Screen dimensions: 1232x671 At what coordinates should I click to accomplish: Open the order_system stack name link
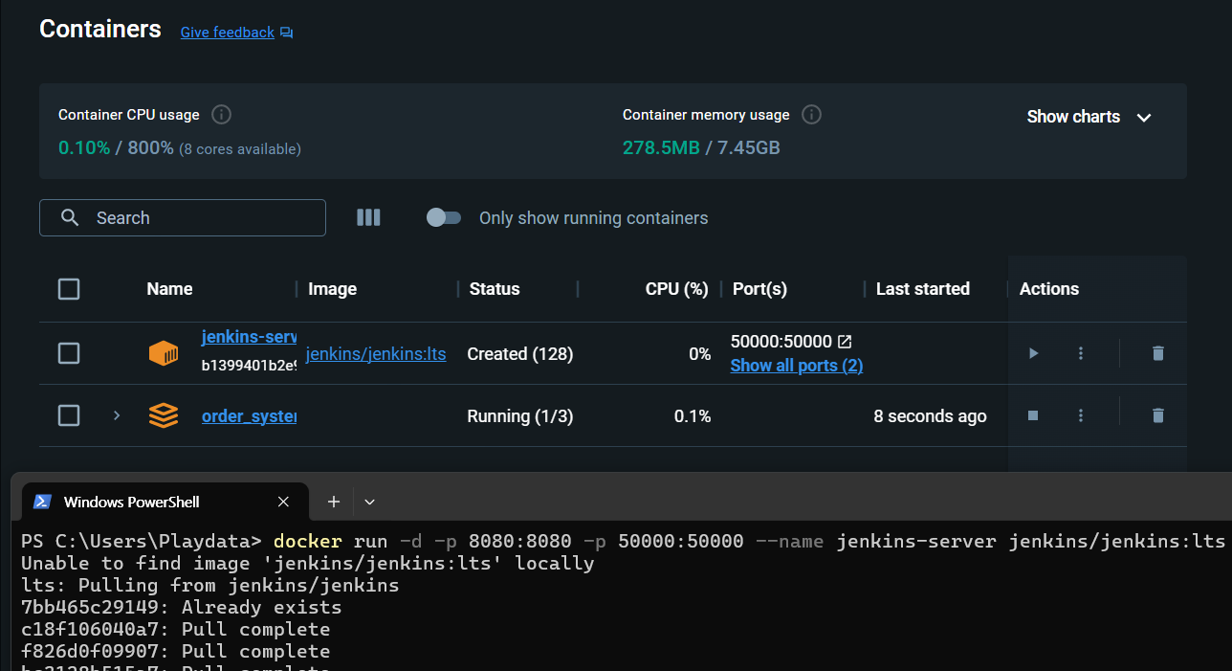[x=249, y=416]
